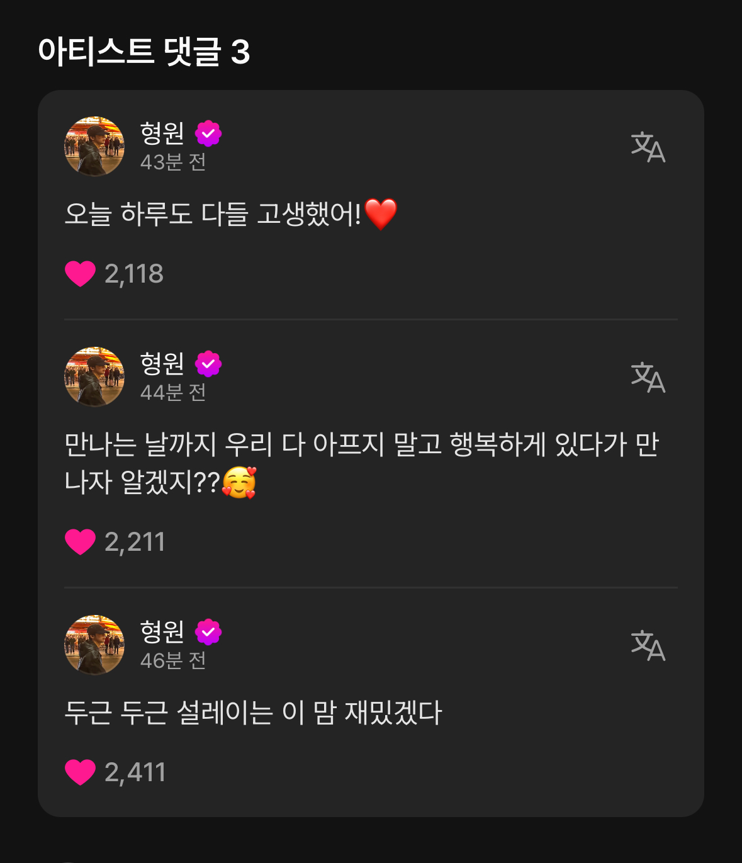Translate the 46분 전 comment
This screenshot has height=863, width=742.
[648, 645]
